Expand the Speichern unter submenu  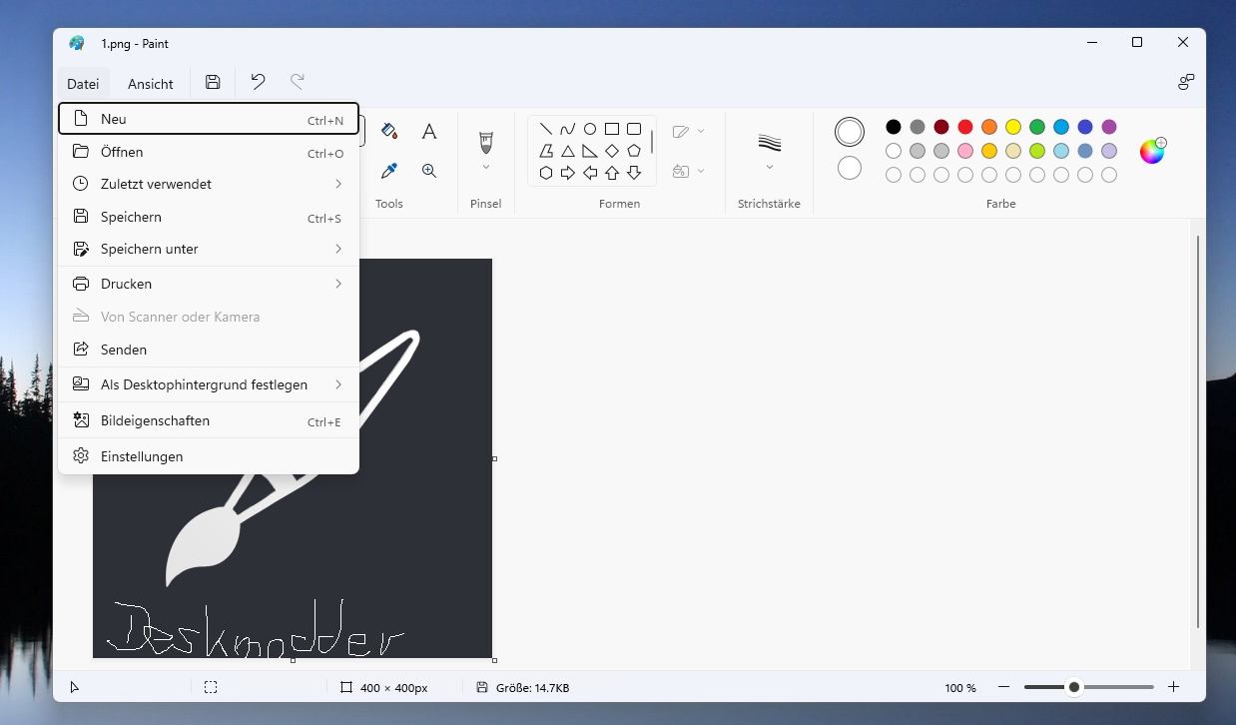tap(338, 249)
